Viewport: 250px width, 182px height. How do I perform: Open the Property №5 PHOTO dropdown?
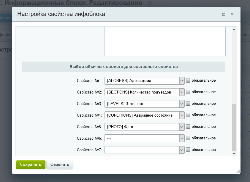tap(144, 127)
